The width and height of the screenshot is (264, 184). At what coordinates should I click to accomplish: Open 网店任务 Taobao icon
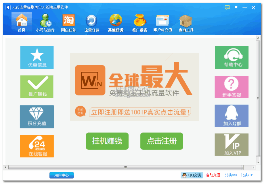point(68,23)
